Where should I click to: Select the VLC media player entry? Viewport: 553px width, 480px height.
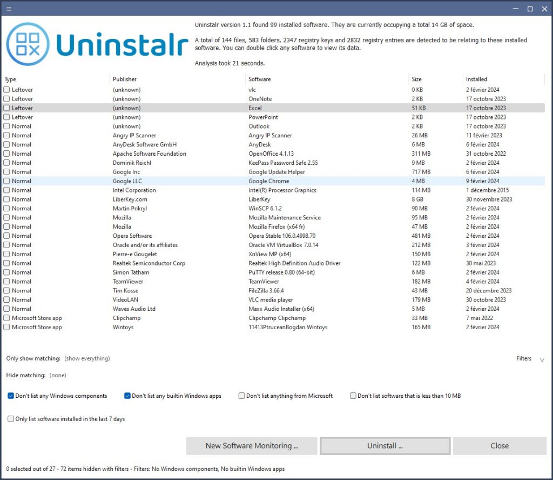(x=274, y=300)
